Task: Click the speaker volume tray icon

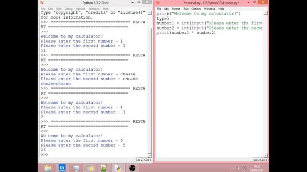Action: click(x=238, y=168)
